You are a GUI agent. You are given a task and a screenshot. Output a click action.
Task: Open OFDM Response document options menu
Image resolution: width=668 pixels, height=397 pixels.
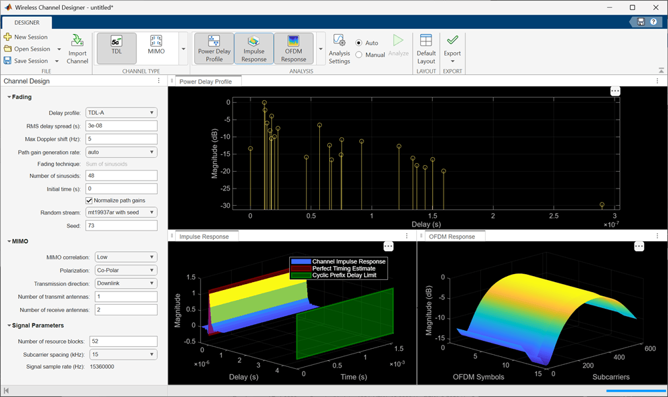point(657,236)
